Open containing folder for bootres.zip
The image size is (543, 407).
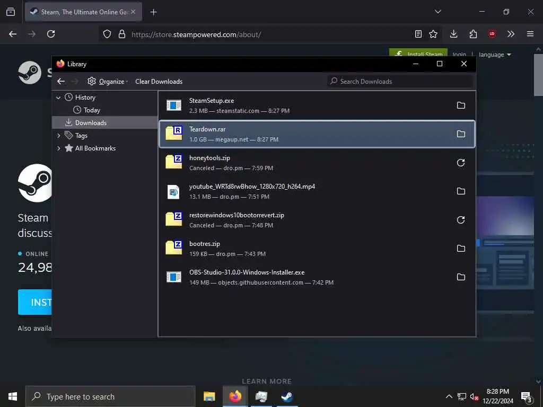(x=461, y=249)
